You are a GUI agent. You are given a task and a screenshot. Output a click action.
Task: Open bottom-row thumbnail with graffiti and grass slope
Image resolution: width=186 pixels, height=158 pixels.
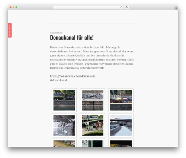pyautogui.click(x=64, y=143)
